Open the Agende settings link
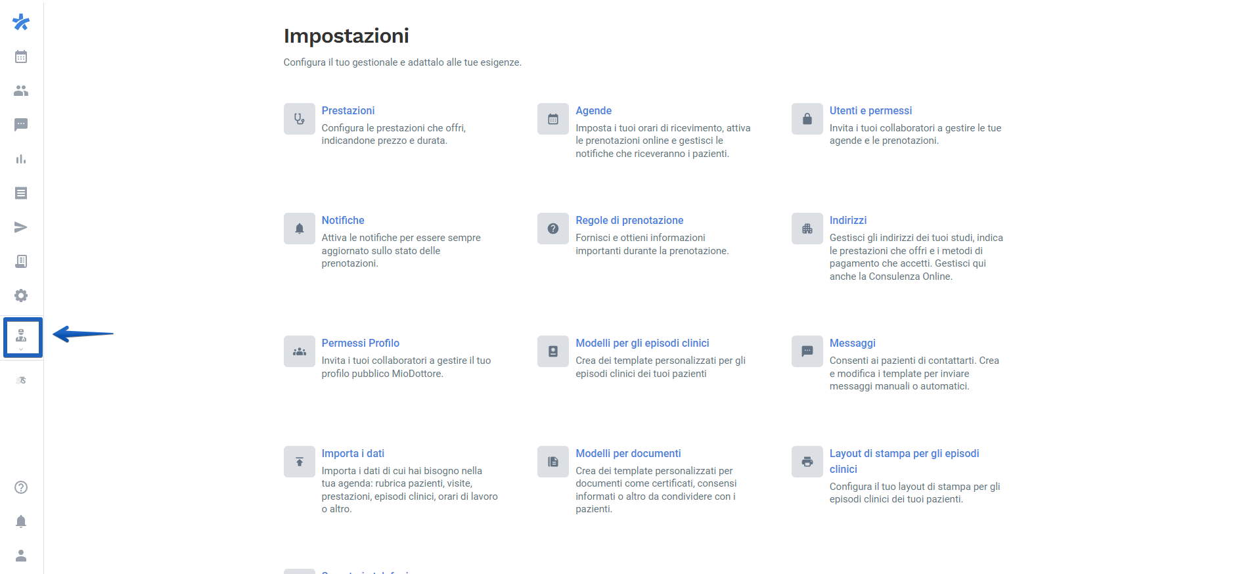1237x574 pixels. [x=593, y=110]
